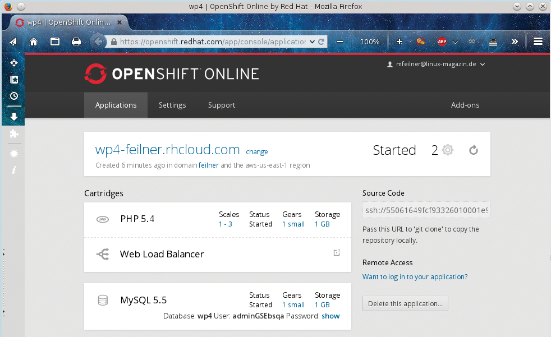Click the Source Code ssh URL field
The height and width of the screenshot is (337, 551).
coord(426,210)
